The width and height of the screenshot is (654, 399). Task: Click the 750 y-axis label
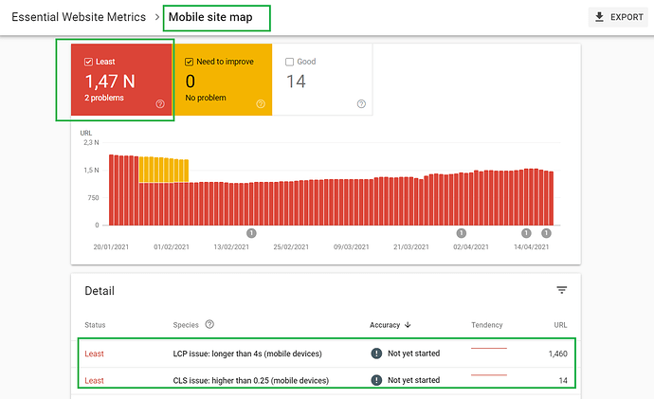click(94, 198)
